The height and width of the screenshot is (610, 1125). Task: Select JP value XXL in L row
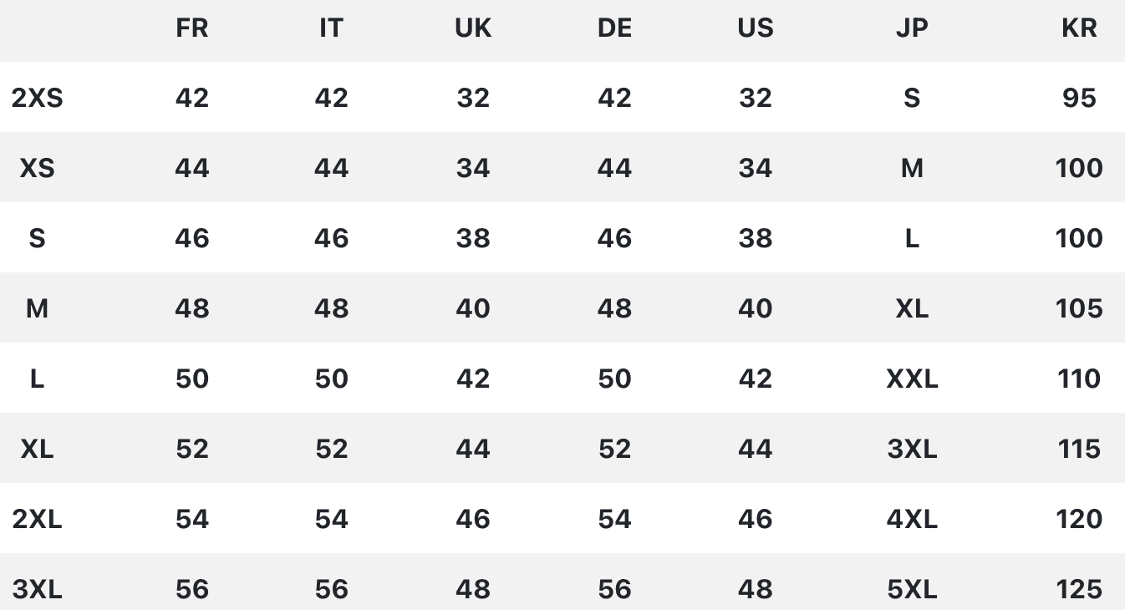[912, 379]
